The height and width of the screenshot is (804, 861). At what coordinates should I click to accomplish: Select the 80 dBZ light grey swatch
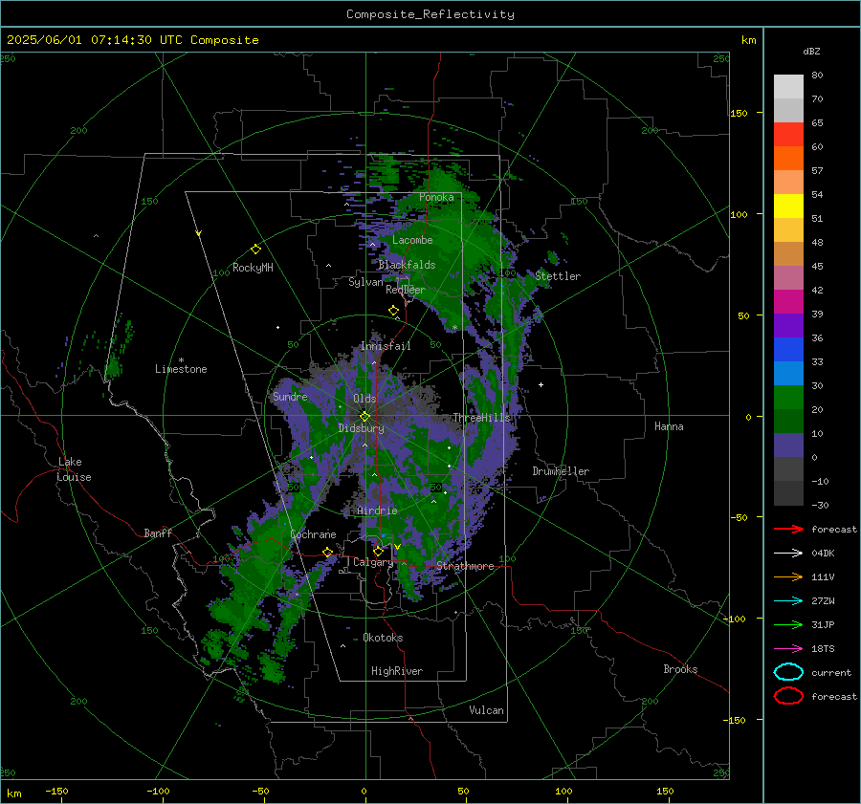(x=788, y=86)
